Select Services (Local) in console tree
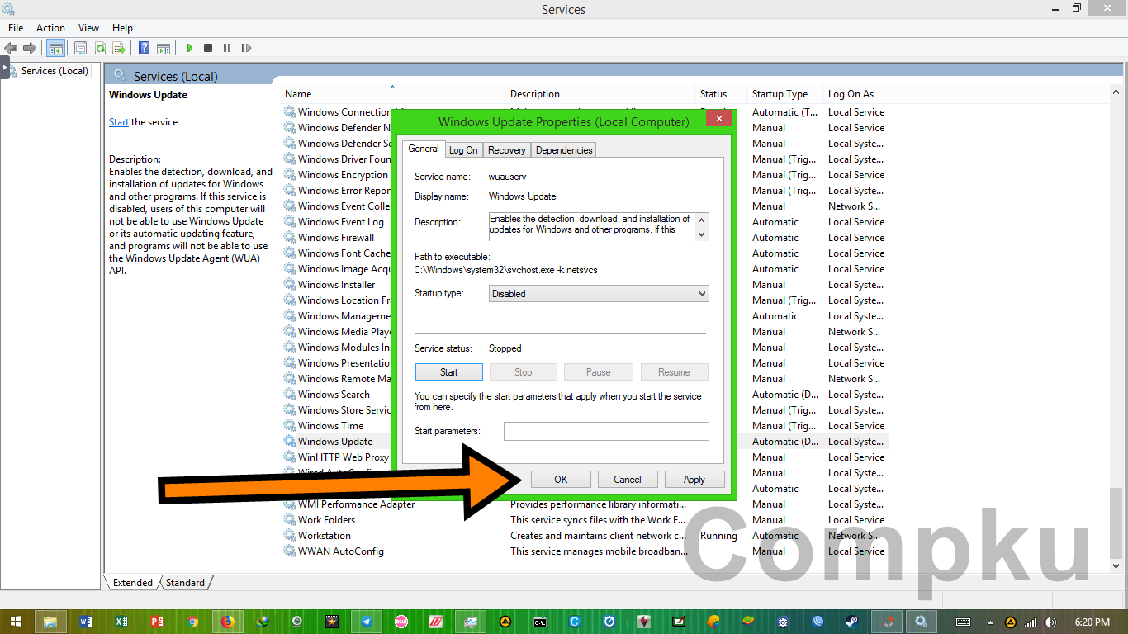Screen dimensions: 1128x634 coord(55,71)
